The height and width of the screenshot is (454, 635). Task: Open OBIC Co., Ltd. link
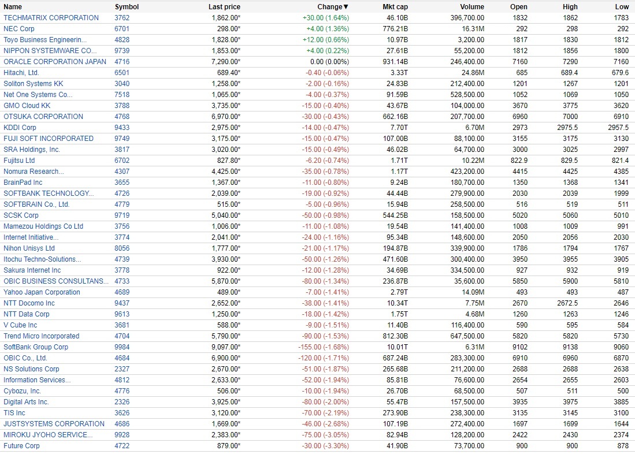[x=25, y=358]
